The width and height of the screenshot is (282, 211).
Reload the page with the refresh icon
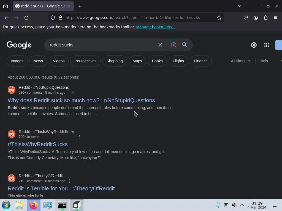[x=26, y=18]
